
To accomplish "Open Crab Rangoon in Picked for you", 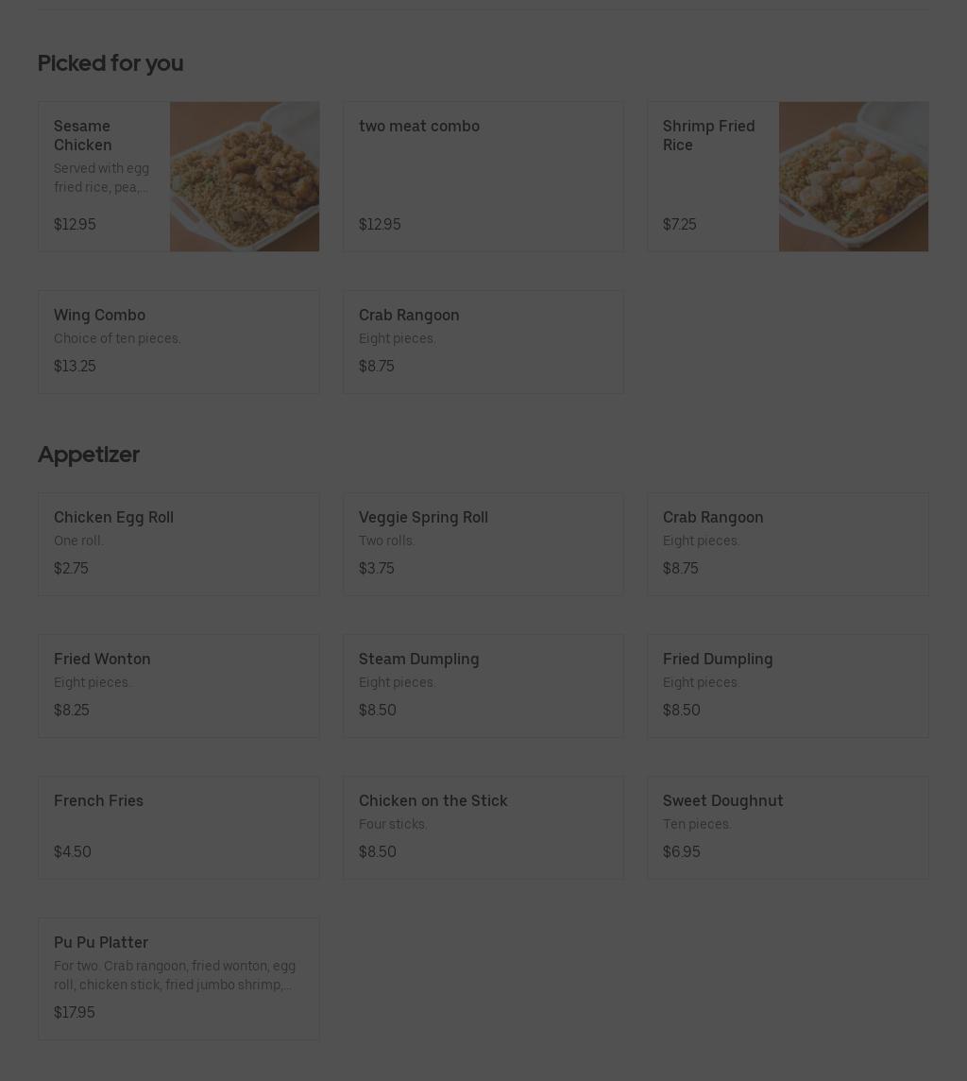I will tap(483, 341).
